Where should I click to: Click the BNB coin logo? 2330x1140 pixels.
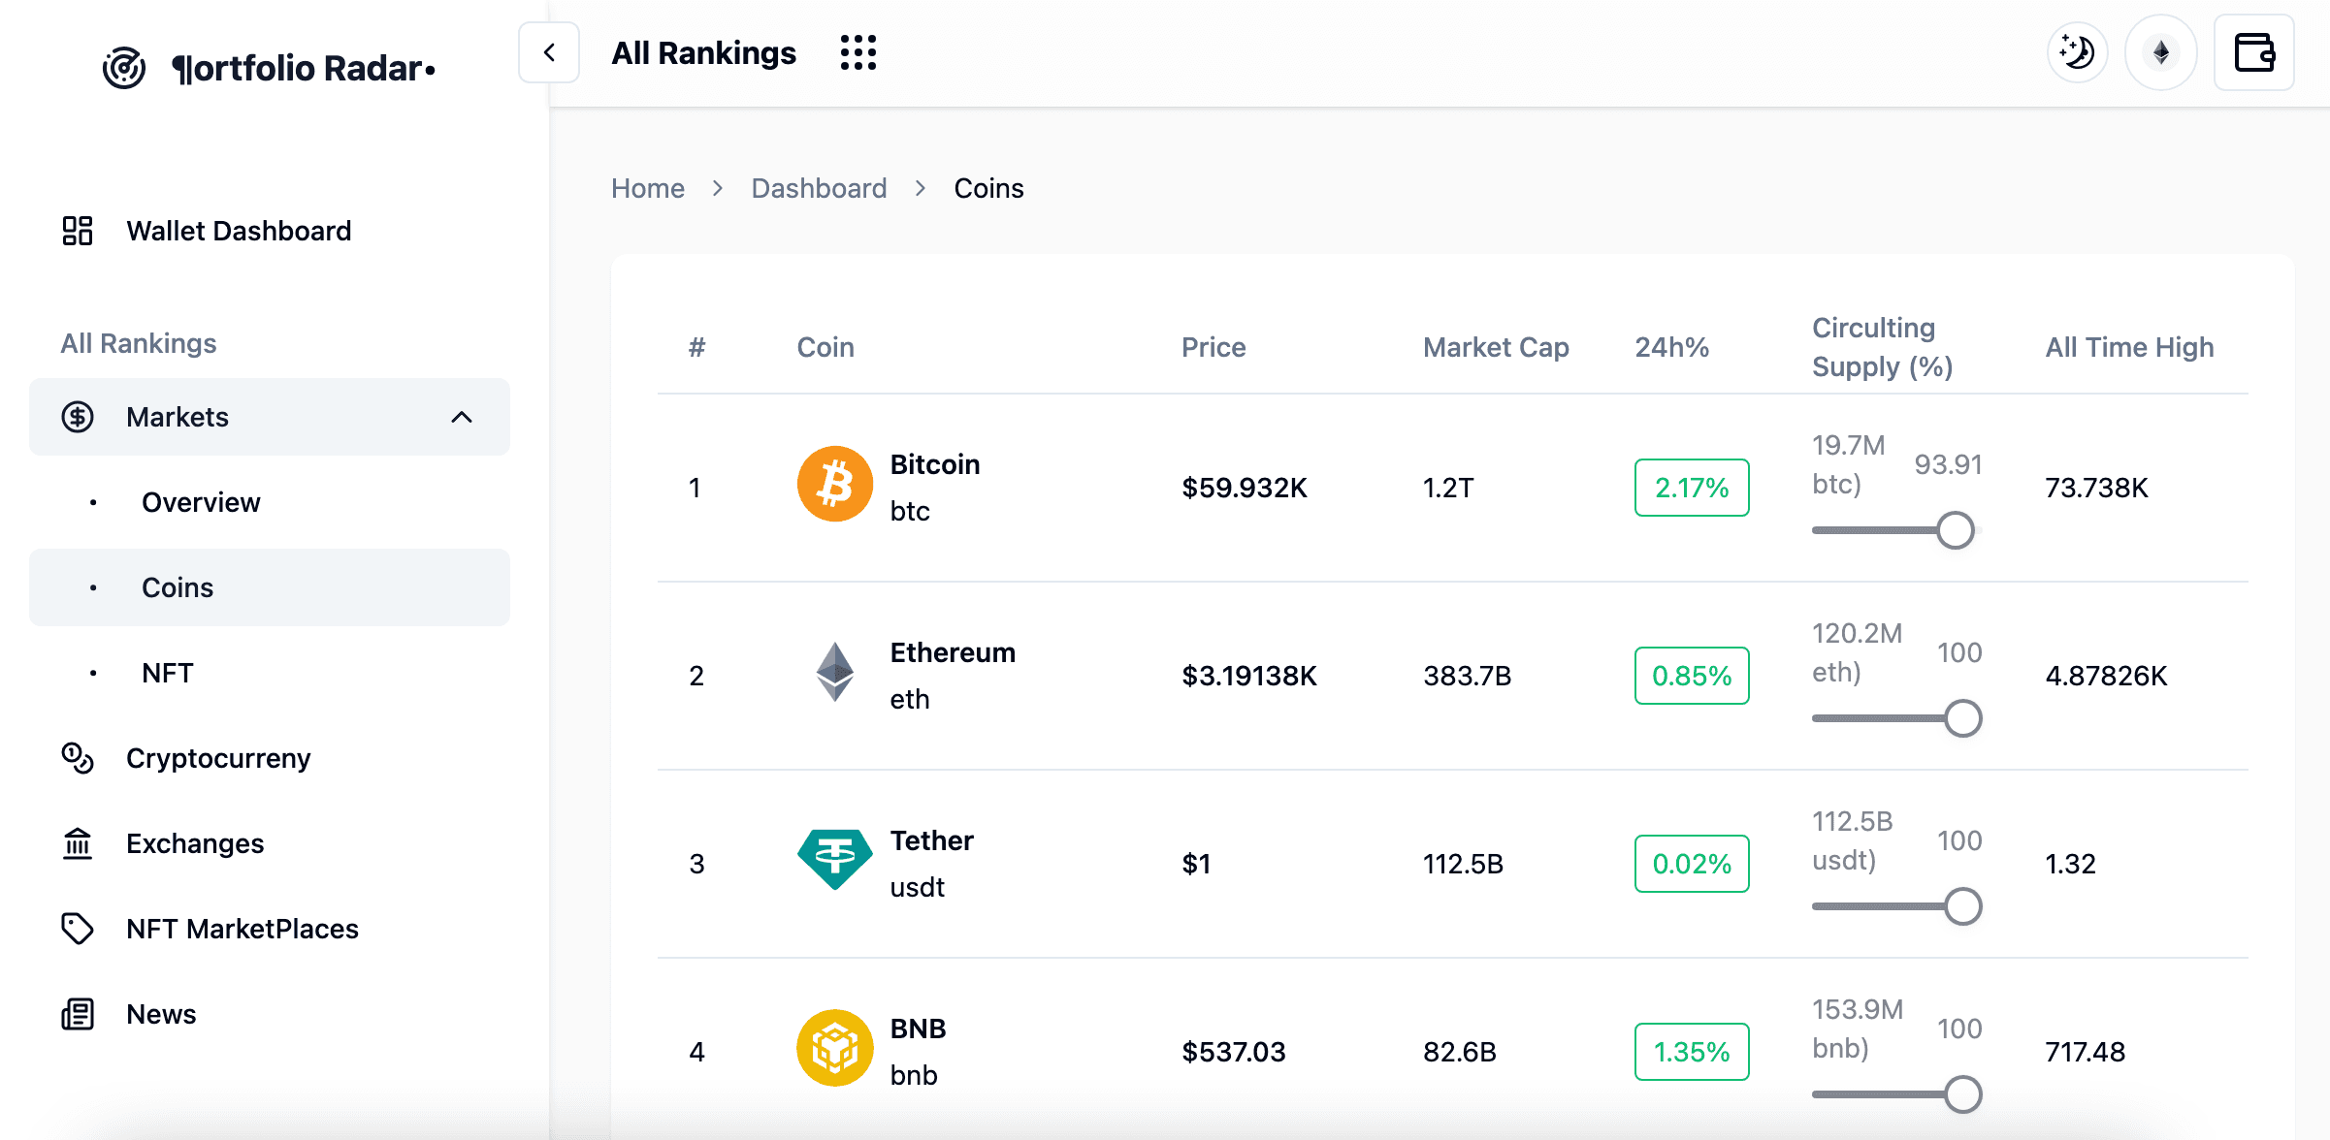[x=834, y=1048]
